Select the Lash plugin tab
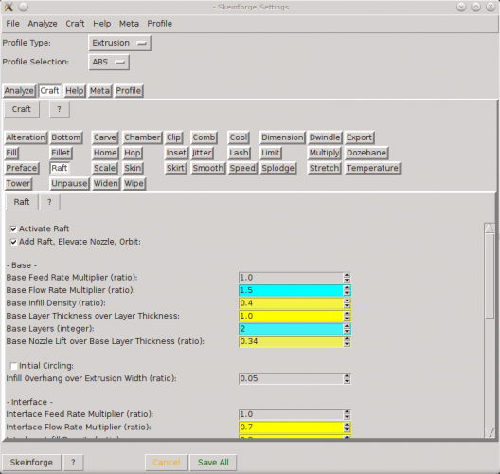Viewport: 500px width, 474px height. pyautogui.click(x=240, y=153)
